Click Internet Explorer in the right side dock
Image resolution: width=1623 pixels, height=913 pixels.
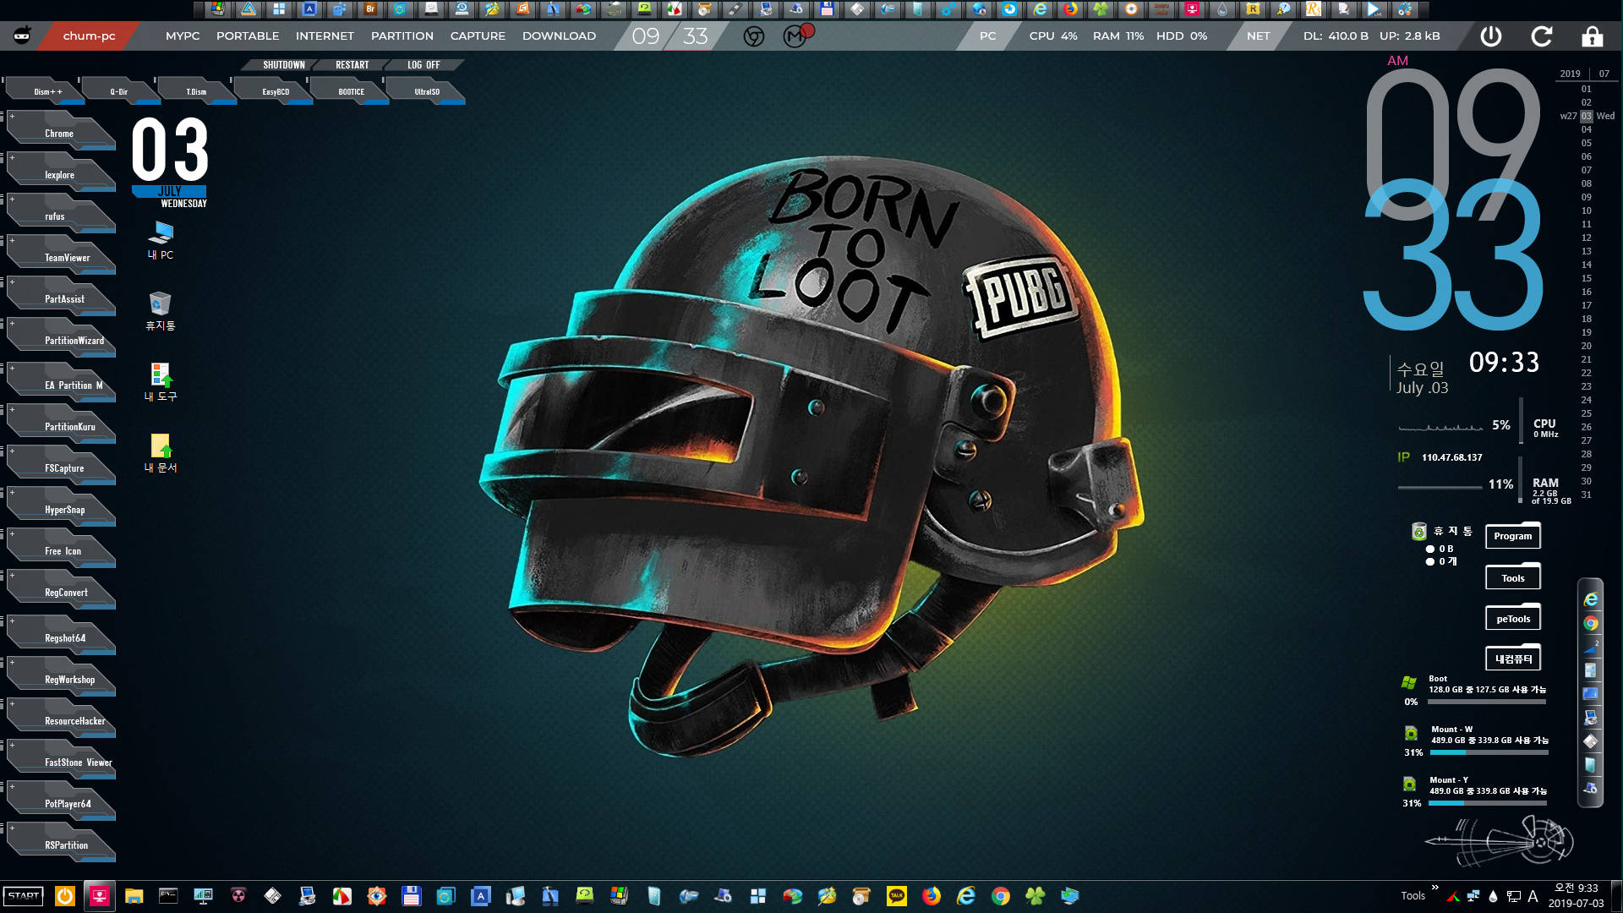[x=1591, y=599]
